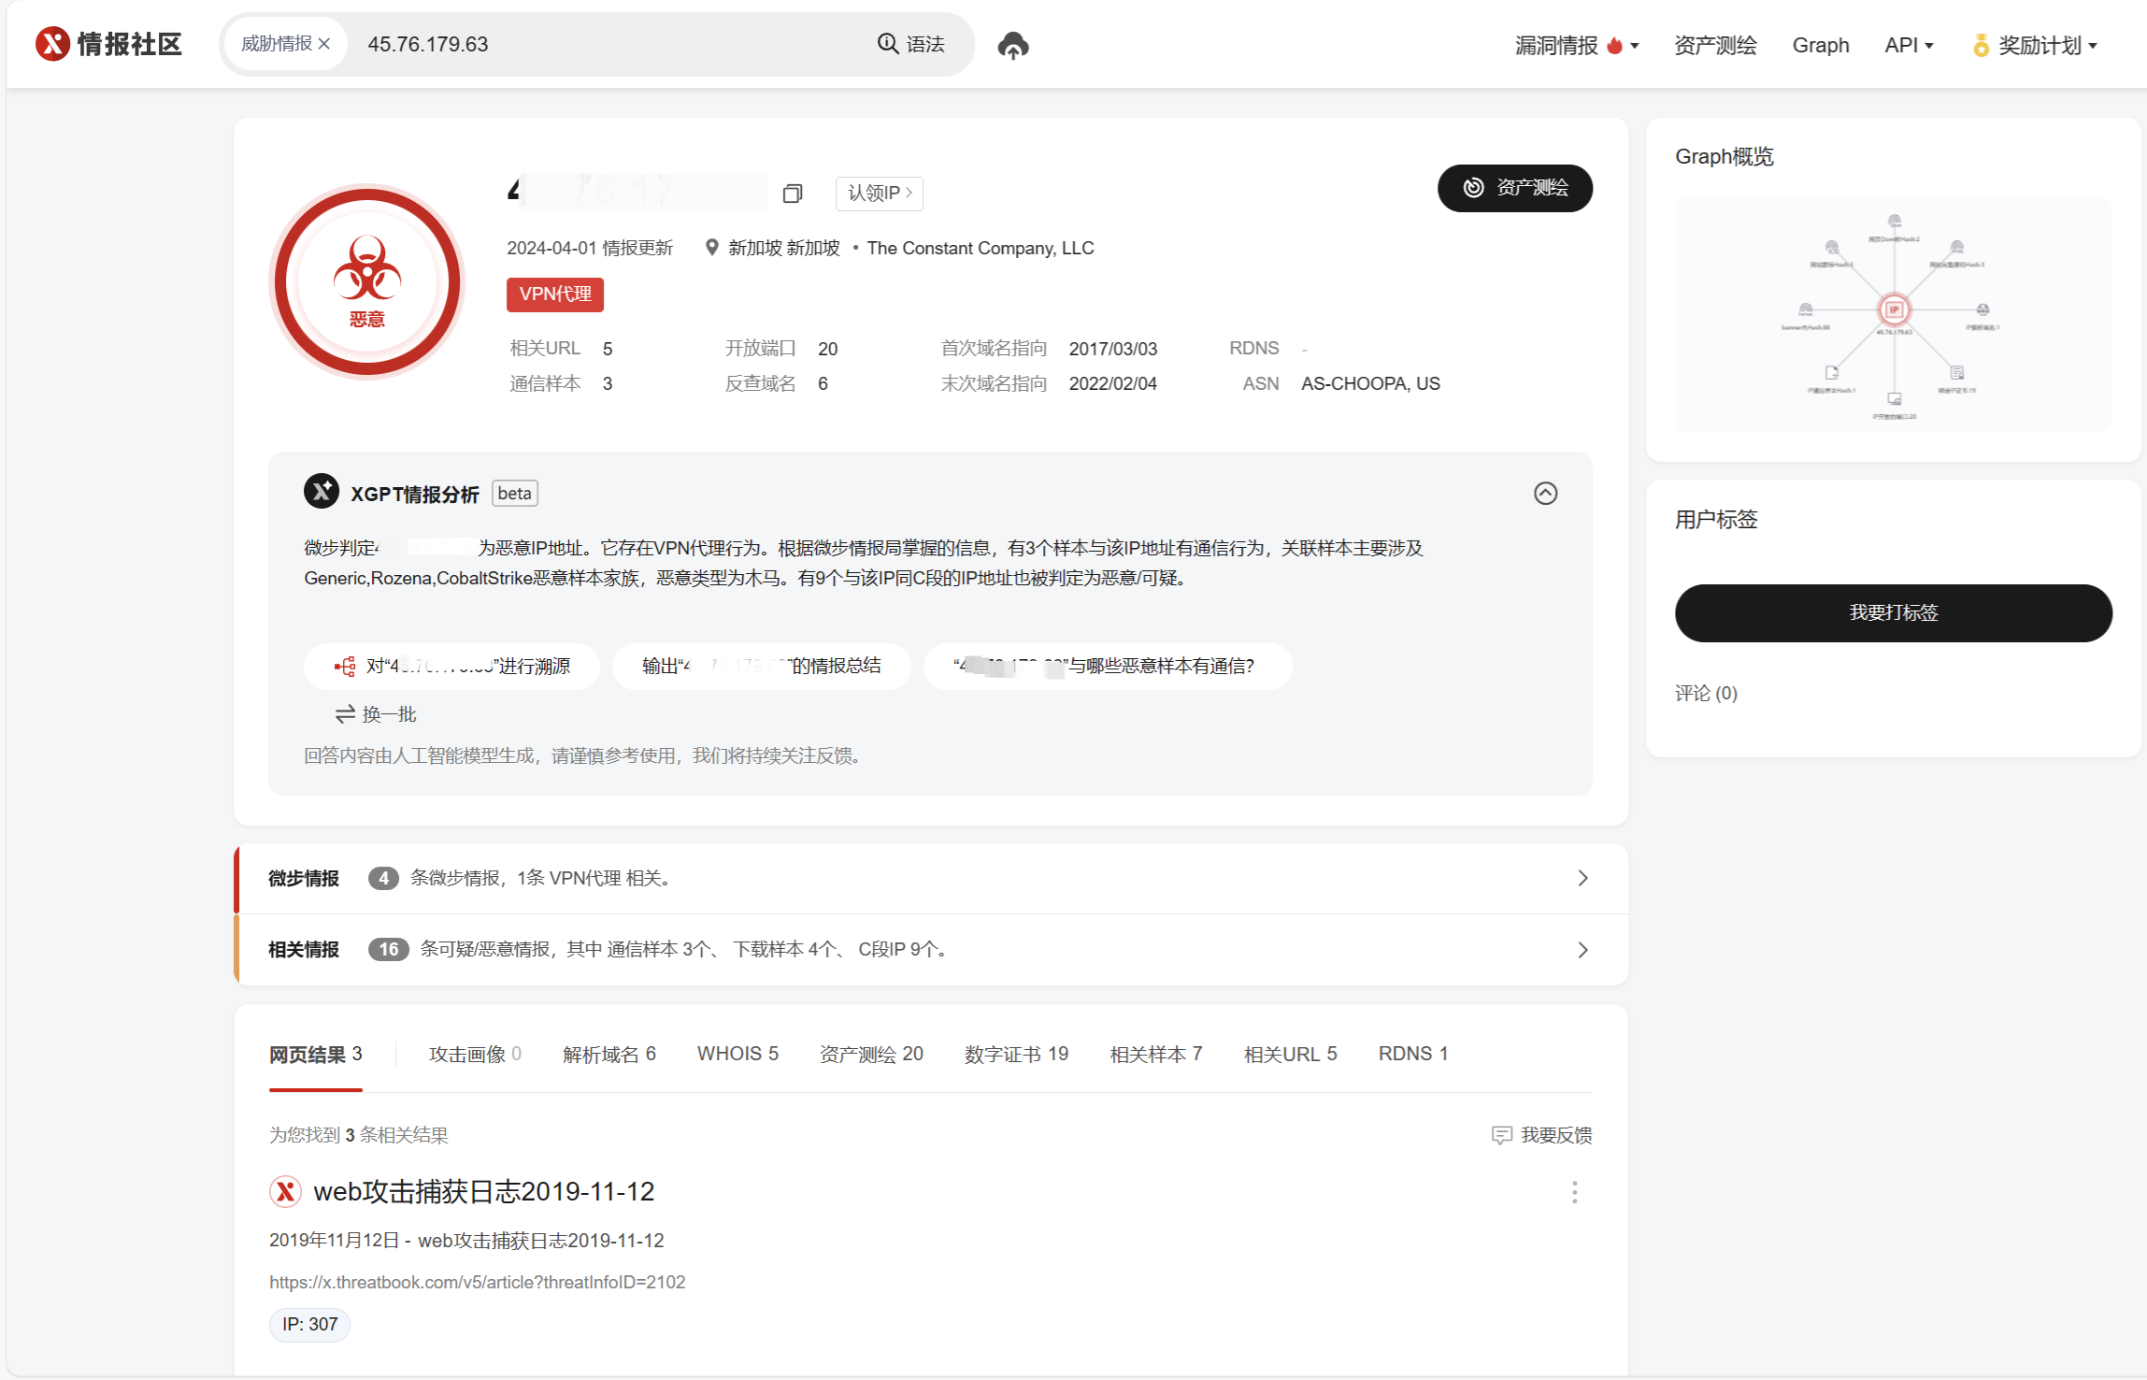2147x1380 pixels.
Task: Click the 情报社区 logo icon
Action: [x=52, y=43]
